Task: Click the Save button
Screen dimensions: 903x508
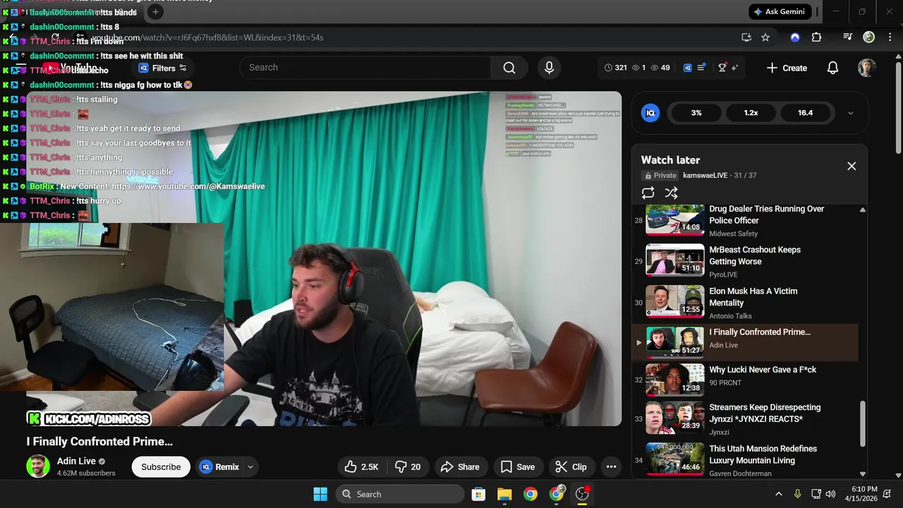Action: [x=518, y=467]
